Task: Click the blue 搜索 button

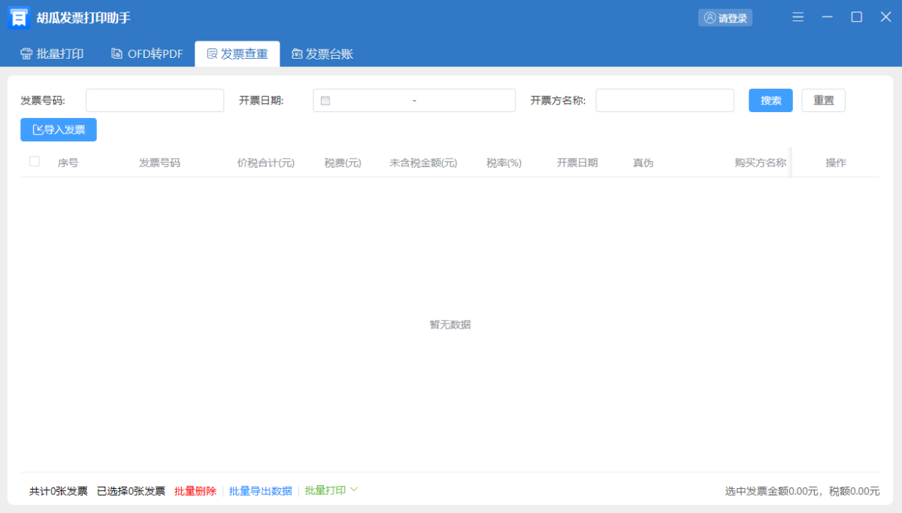Action: tap(770, 101)
